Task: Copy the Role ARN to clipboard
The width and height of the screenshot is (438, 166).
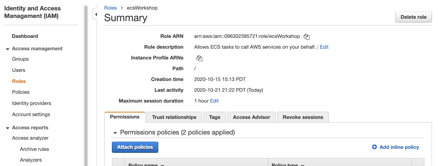Action: tap(307, 37)
